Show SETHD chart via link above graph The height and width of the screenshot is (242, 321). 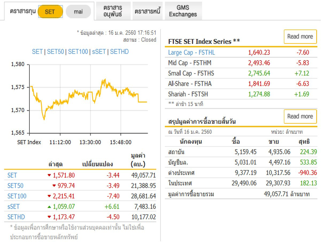coord(119,51)
